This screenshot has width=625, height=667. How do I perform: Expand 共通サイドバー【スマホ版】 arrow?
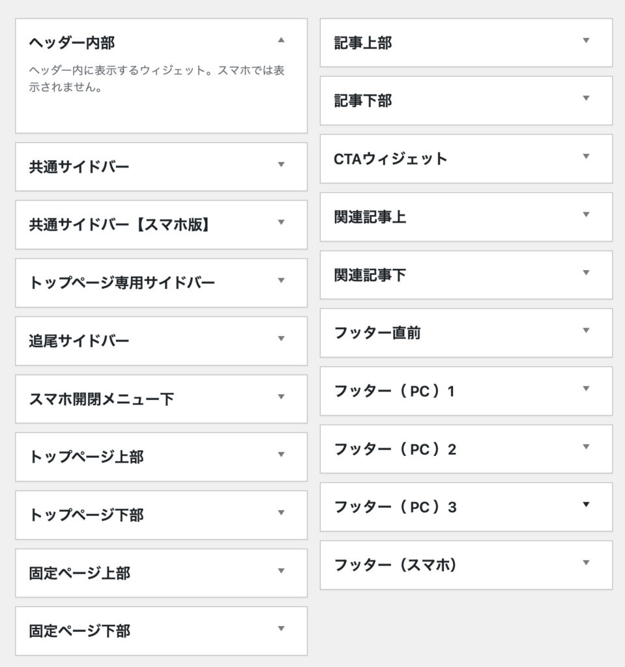click(x=281, y=223)
